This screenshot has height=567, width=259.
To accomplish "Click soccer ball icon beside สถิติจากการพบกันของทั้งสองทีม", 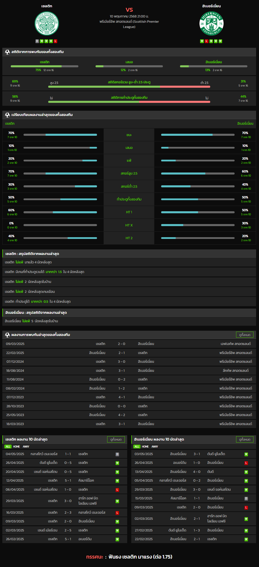I will coord(8,52).
